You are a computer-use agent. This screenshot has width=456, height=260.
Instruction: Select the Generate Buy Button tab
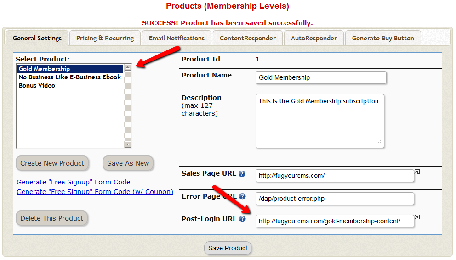tap(383, 38)
